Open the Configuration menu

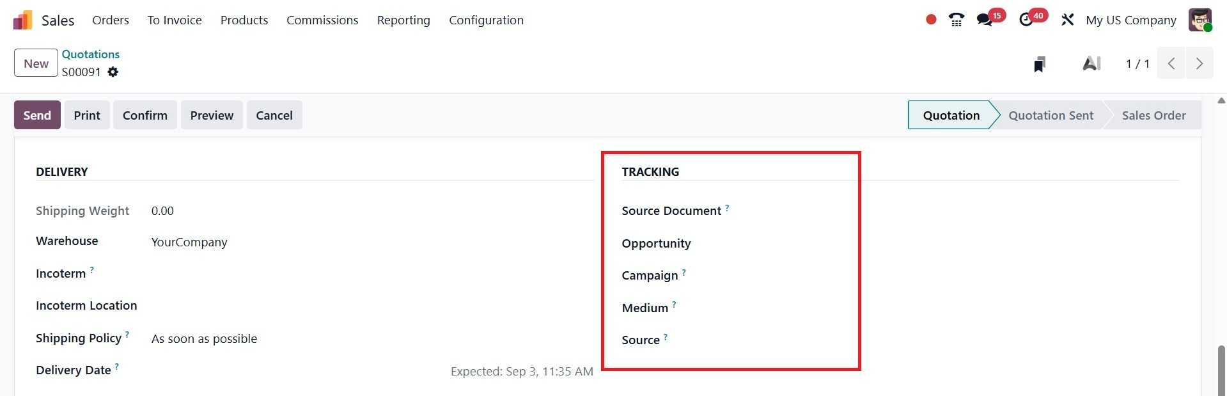(486, 20)
